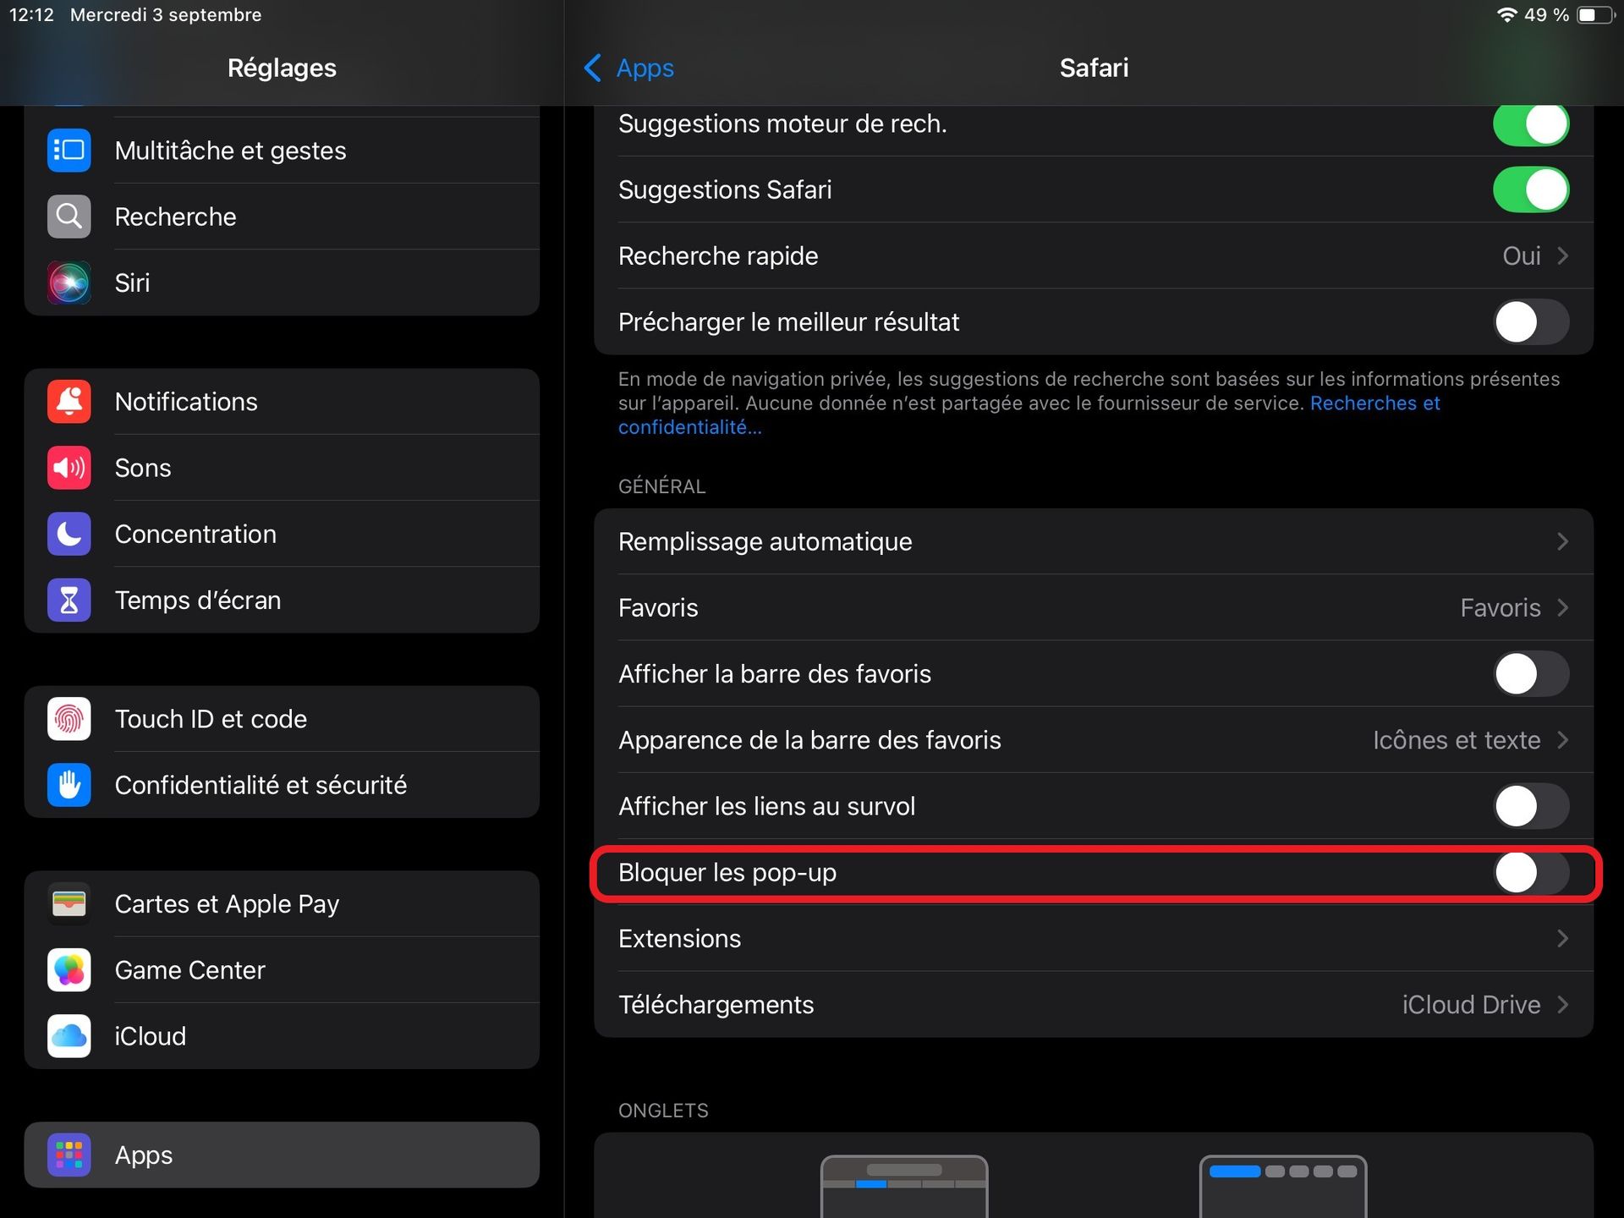This screenshot has width=1624, height=1218.
Task: Tap the Cartes et Apple Pay wallet icon
Action: coord(69,904)
